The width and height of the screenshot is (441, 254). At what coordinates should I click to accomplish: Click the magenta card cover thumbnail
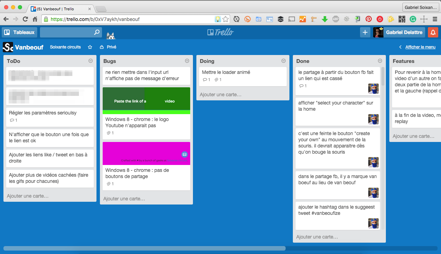click(146, 153)
